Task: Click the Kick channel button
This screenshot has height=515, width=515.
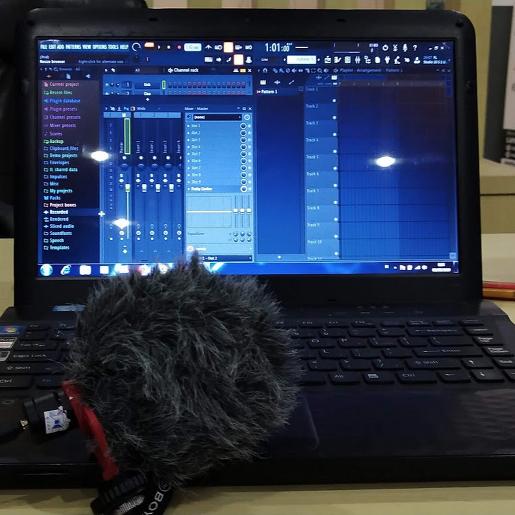Action: [147, 85]
